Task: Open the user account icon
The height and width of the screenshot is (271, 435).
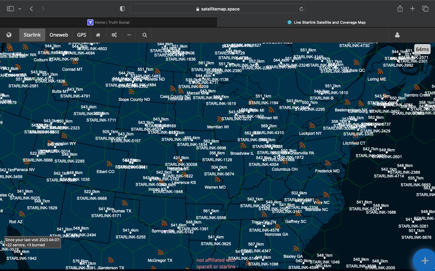Action: pyautogui.click(x=397, y=35)
